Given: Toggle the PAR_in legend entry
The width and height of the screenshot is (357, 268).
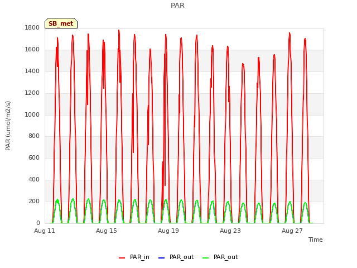Looking at the screenshot, I should pyautogui.click(x=134, y=257).
